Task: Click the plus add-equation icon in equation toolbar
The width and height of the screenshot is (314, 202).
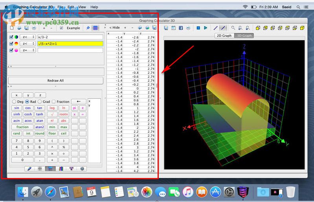Action: coord(44,28)
